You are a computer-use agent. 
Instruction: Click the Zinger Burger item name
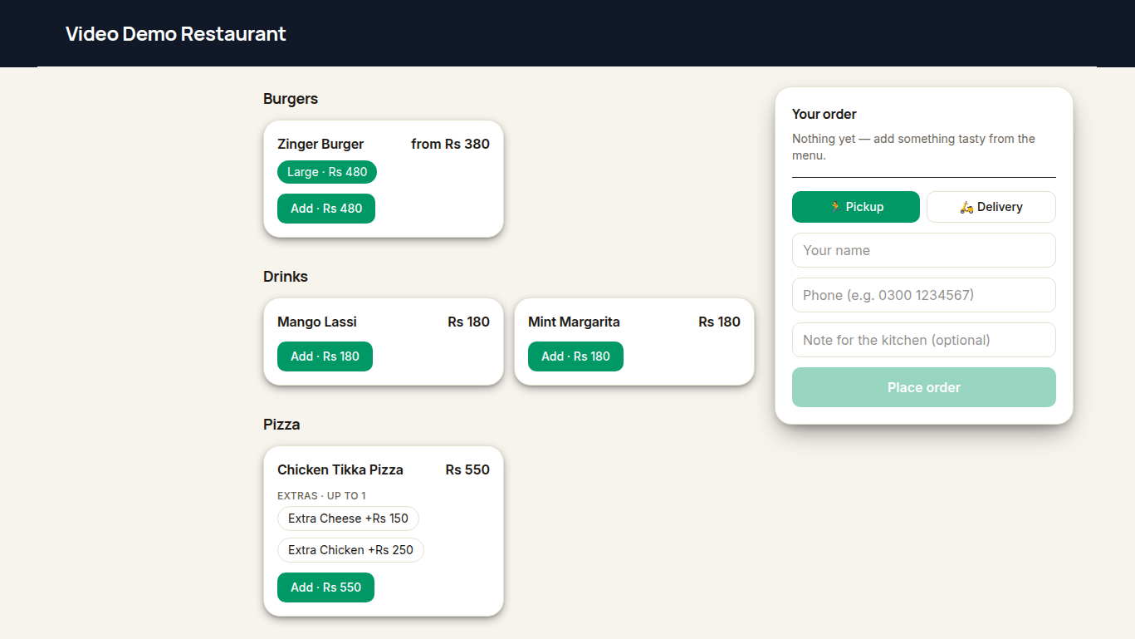[x=320, y=144]
